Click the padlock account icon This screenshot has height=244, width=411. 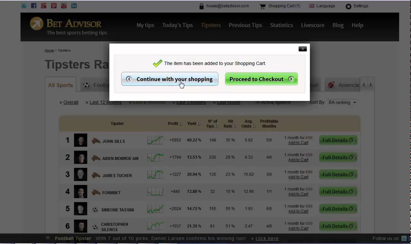click(201, 6)
